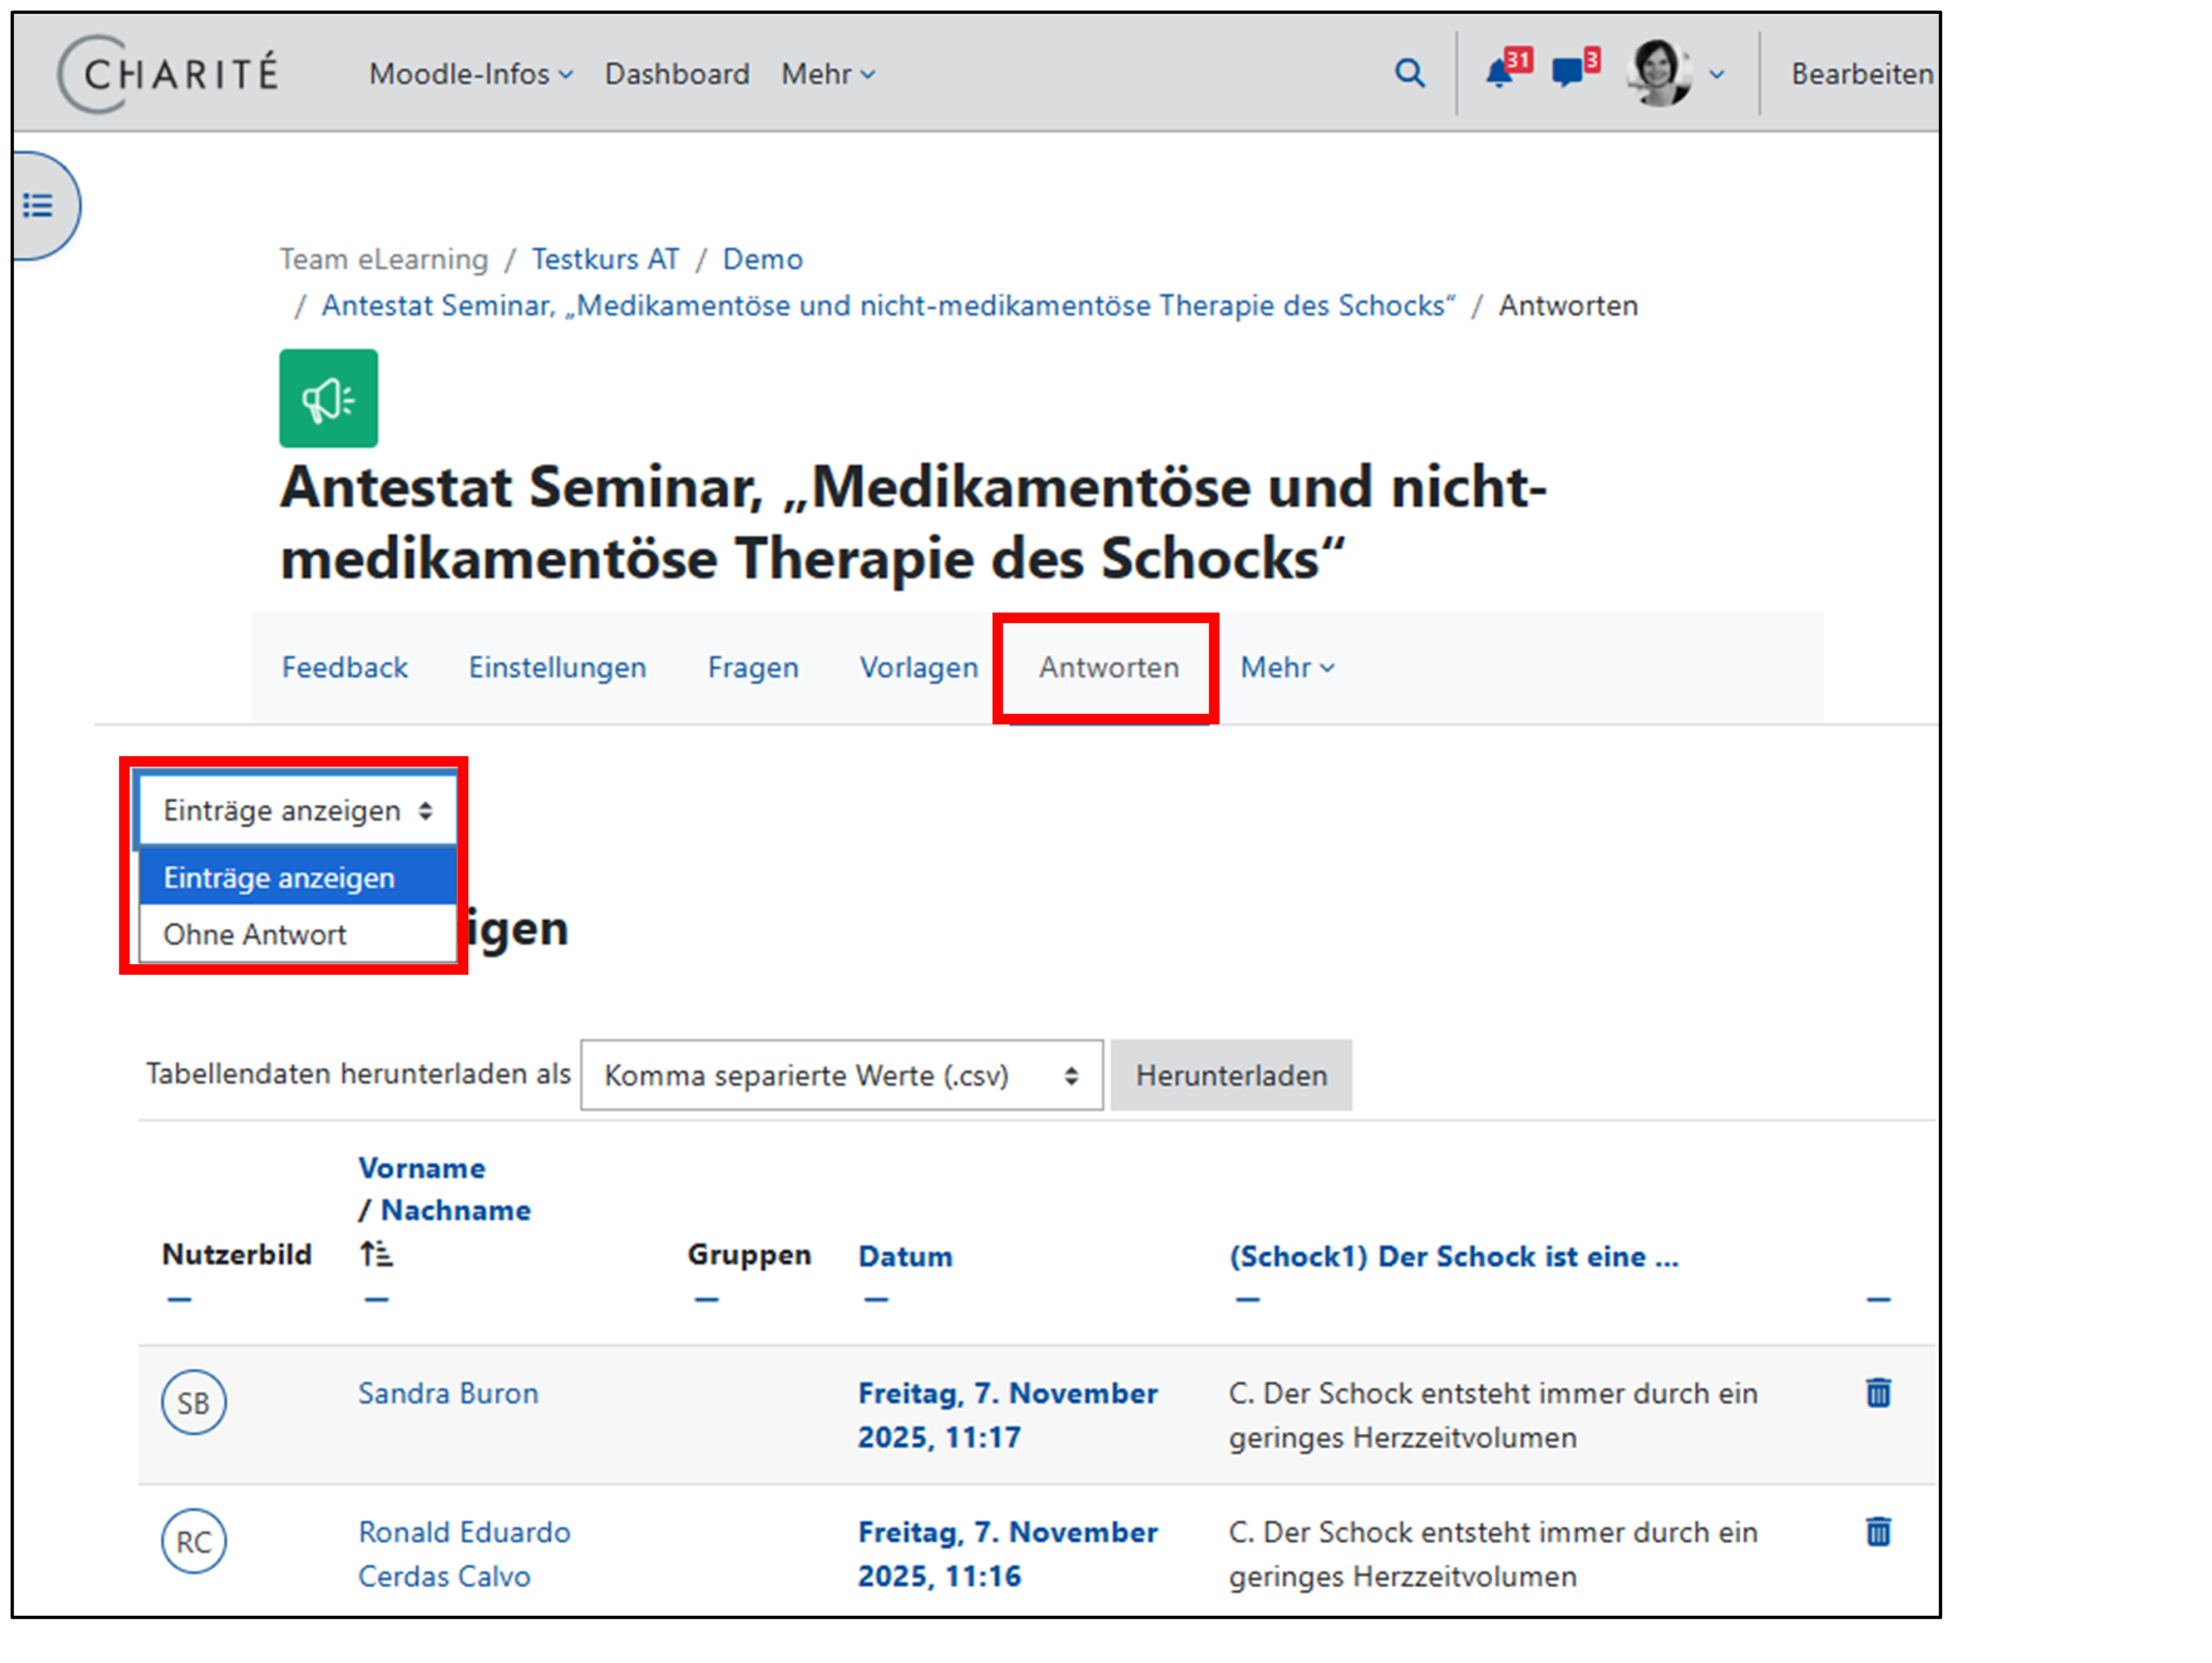Select the Ohne Antwort option
Image resolution: width=2212 pixels, height=1663 pixels.
tap(255, 934)
